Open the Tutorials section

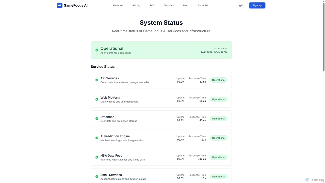pyautogui.click(x=169, y=5)
